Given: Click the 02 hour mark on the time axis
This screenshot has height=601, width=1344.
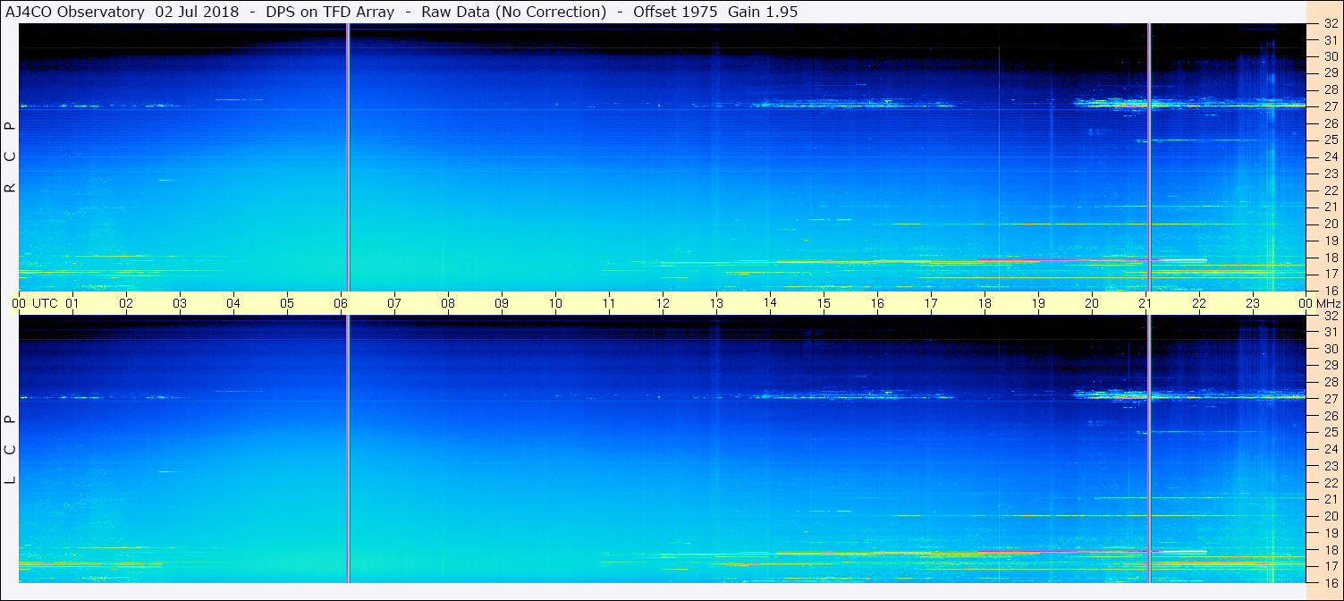Looking at the screenshot, I should (126, 303).
